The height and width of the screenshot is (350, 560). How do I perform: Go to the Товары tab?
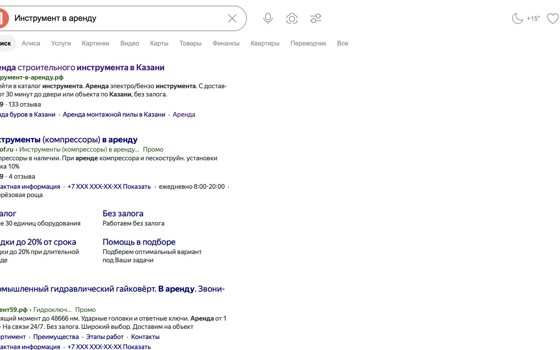tap(190, 43)
